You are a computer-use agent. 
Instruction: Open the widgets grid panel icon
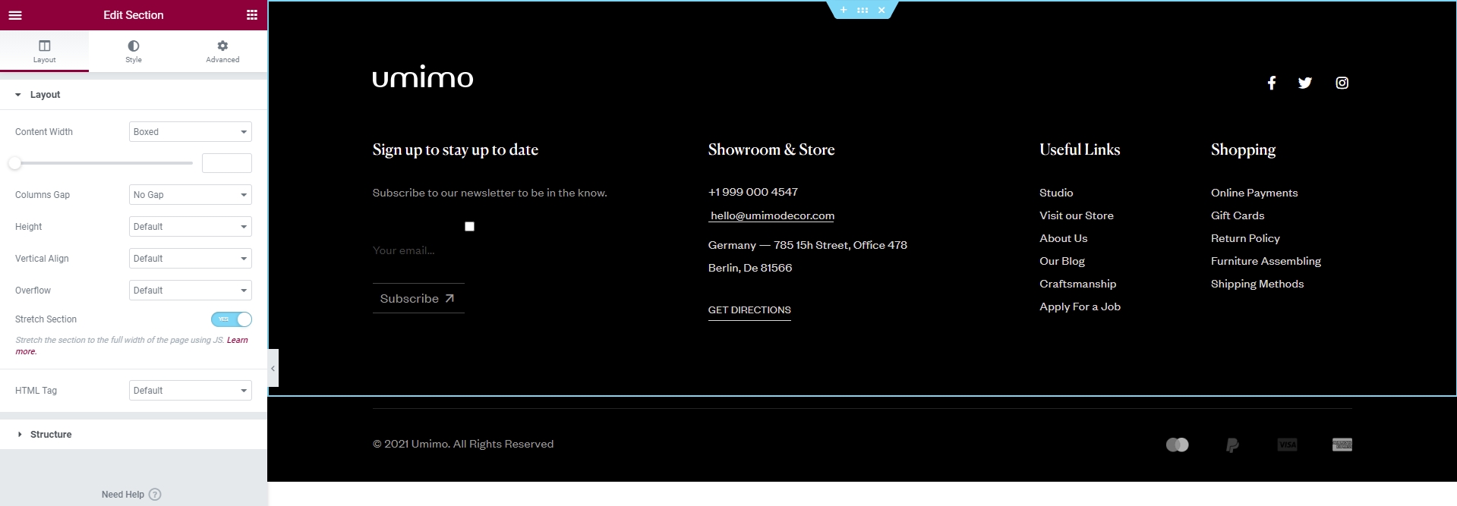click(x=252, y=15)
